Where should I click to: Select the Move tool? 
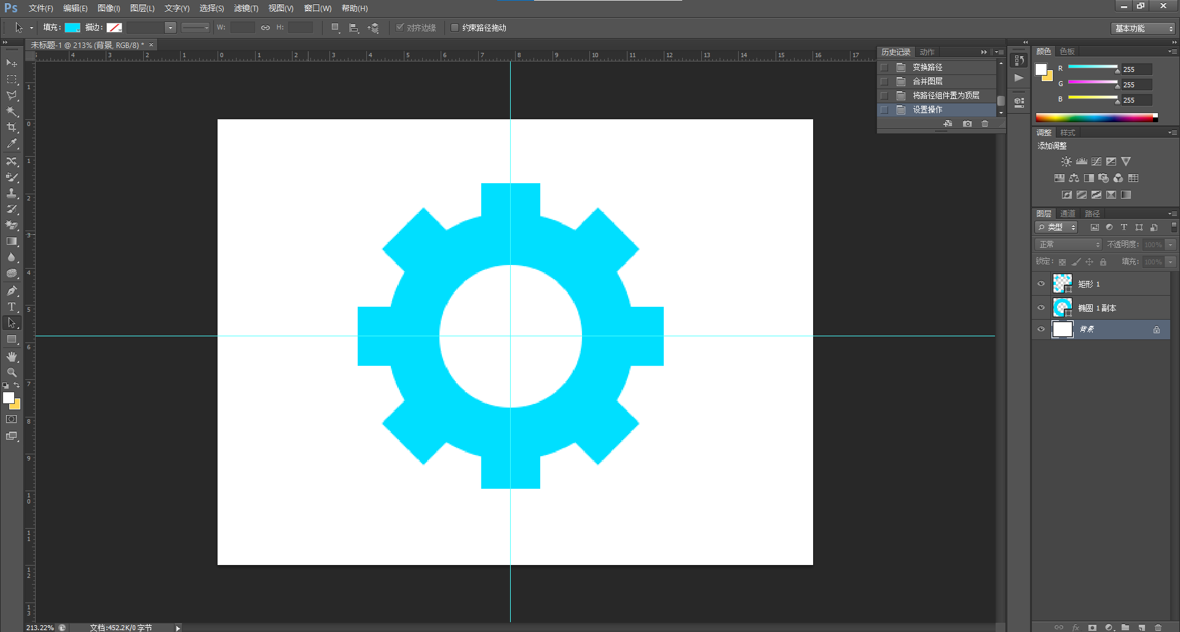point(12,63)
